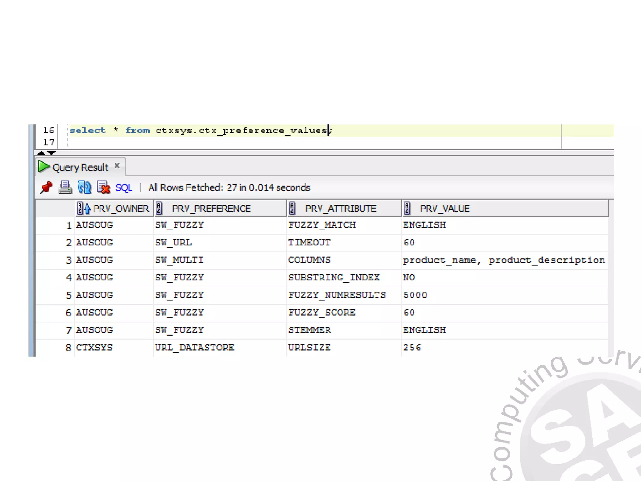Click the green run arrow on Query Result tab

click(x=44, y=167)
